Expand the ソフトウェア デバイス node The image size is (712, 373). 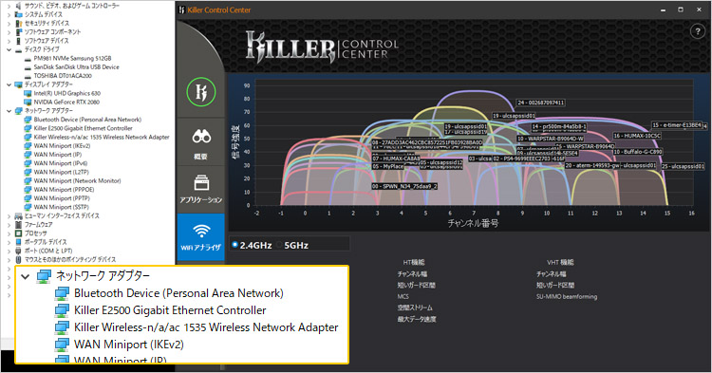(x=9, y=41)
